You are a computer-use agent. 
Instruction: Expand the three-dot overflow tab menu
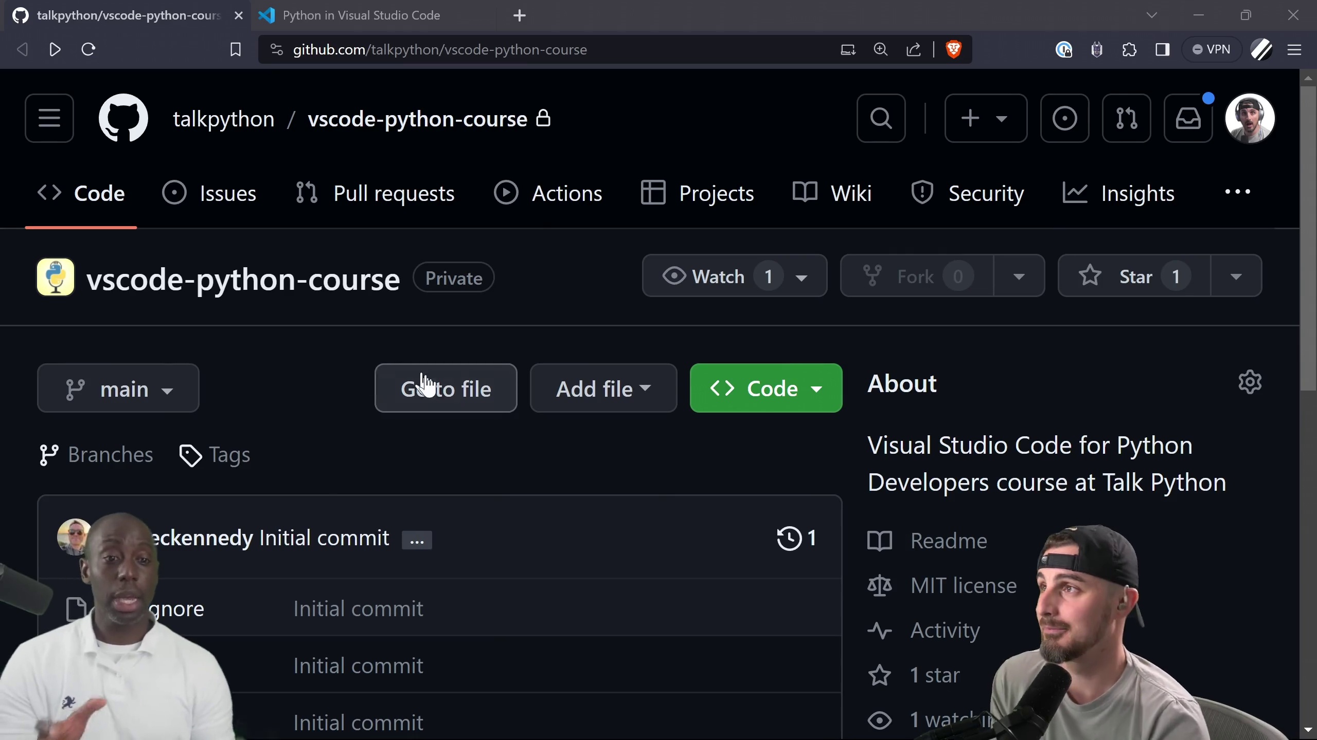1237,192
